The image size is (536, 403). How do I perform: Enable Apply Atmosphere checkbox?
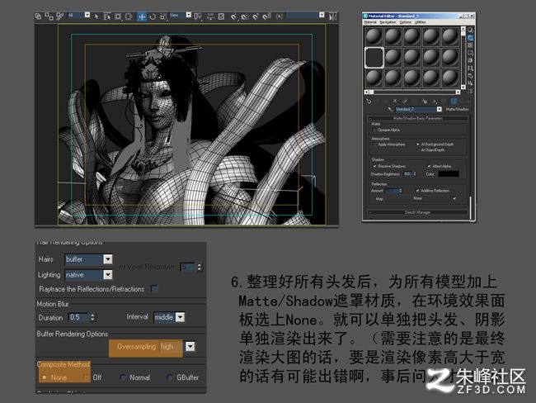[x=374, y=145]
